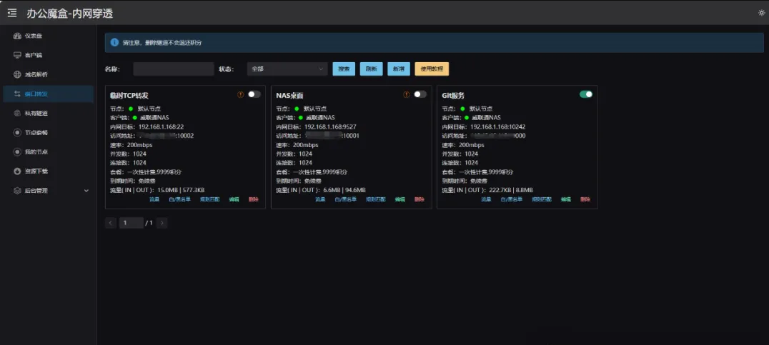Click the warning icon on NAS桌面 card

[x=407, y=94]
